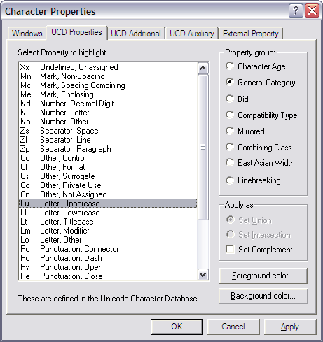Select 'Punctuation, Close' row
Screen dimensions: 323x342
tap(108, 276)
